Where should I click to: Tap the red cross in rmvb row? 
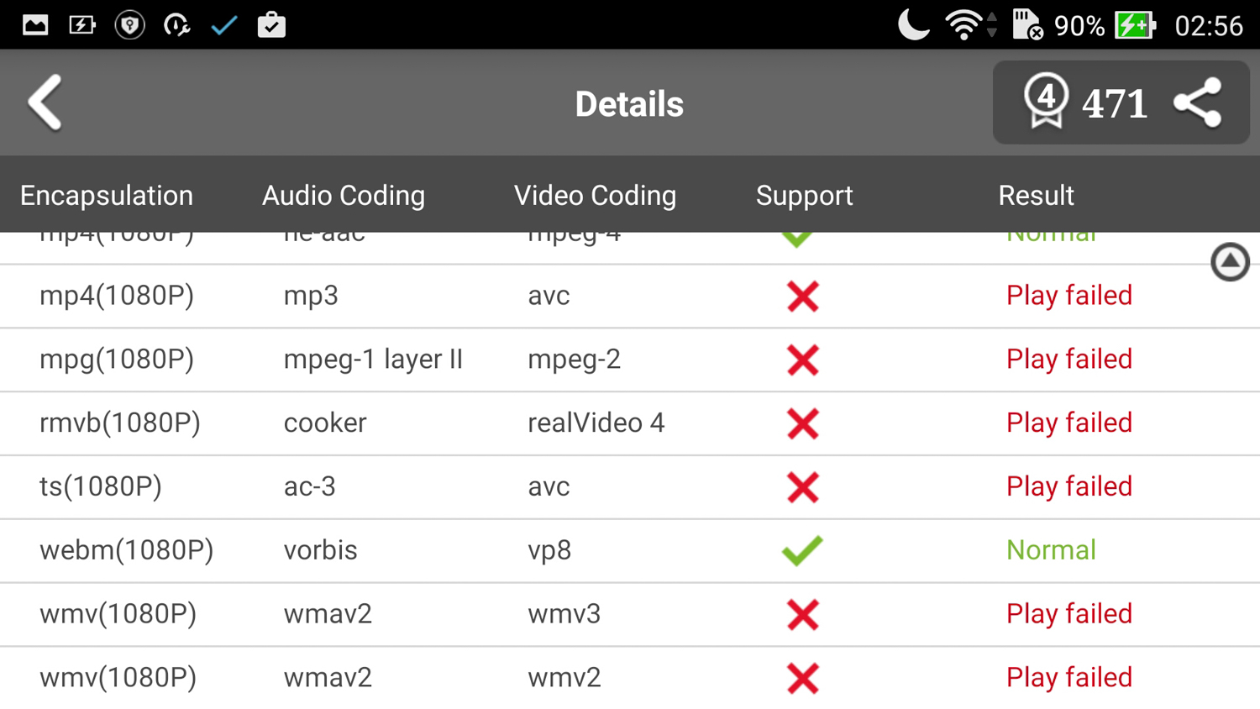tap(802, 423)
